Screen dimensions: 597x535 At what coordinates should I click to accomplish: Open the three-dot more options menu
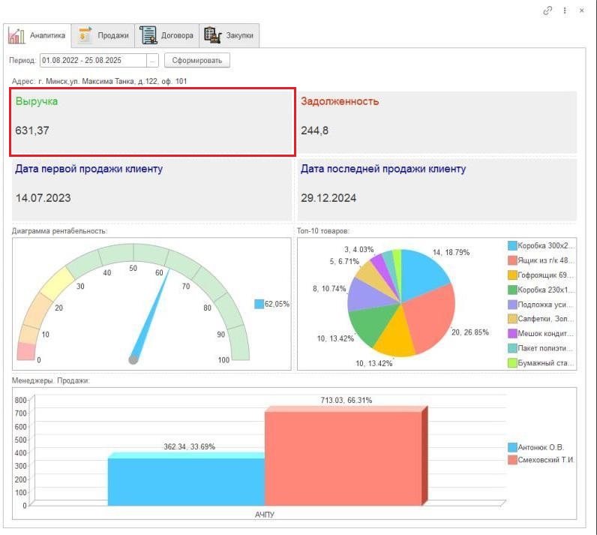pyautogui.click(x=565, y=11)
